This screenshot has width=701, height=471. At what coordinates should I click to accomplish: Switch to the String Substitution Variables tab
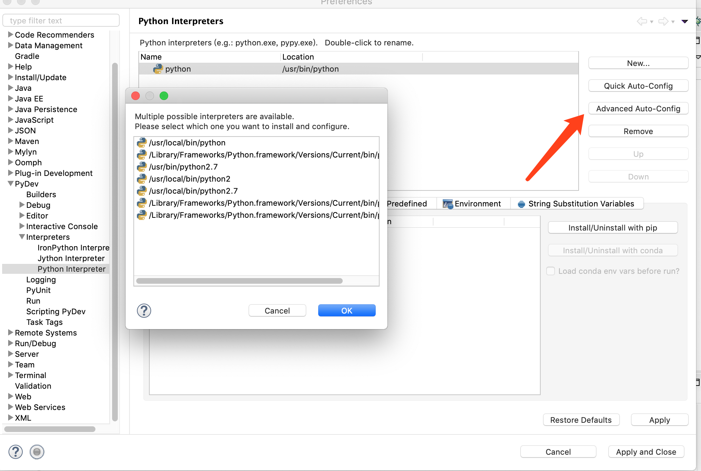pos(577,204)
